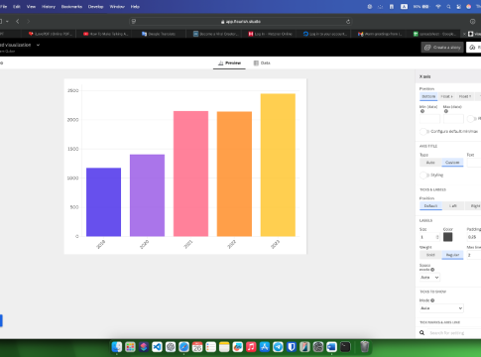Open Visual Studio Code from the dock
This screenshot has width=481, height=357.
click(x=157, y=347)
